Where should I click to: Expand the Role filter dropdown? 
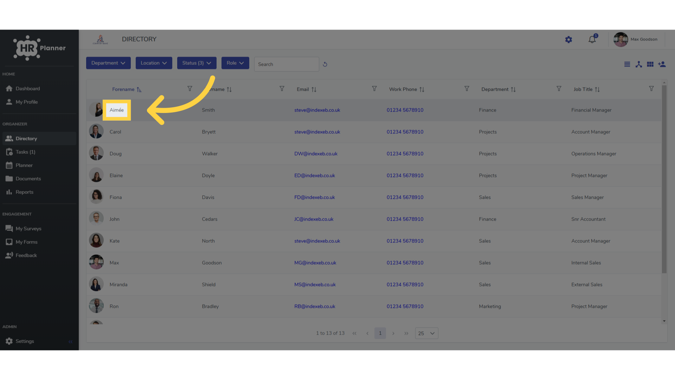pos(235,63)
